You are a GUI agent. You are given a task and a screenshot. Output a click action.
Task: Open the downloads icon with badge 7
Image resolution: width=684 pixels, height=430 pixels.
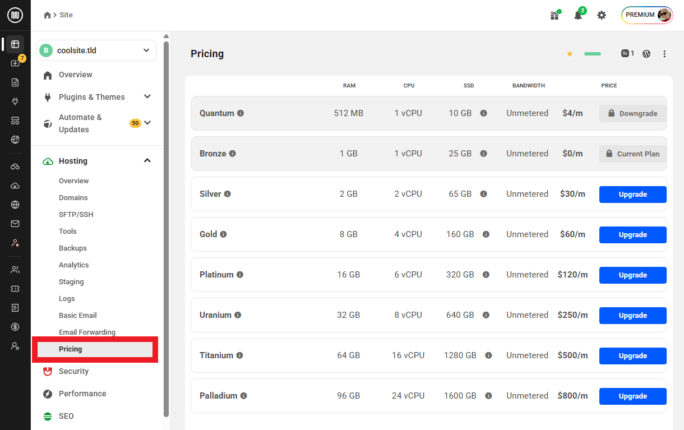(15, 63)
